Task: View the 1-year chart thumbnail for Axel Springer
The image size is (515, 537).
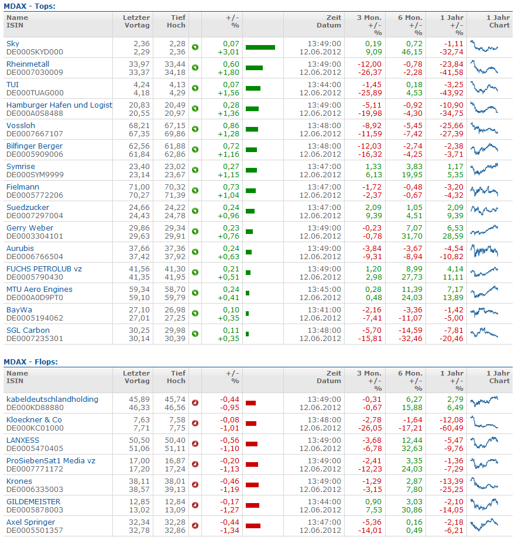Action: 484,525
